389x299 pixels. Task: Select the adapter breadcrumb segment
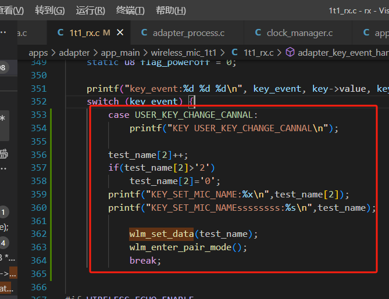click(74, 53)
